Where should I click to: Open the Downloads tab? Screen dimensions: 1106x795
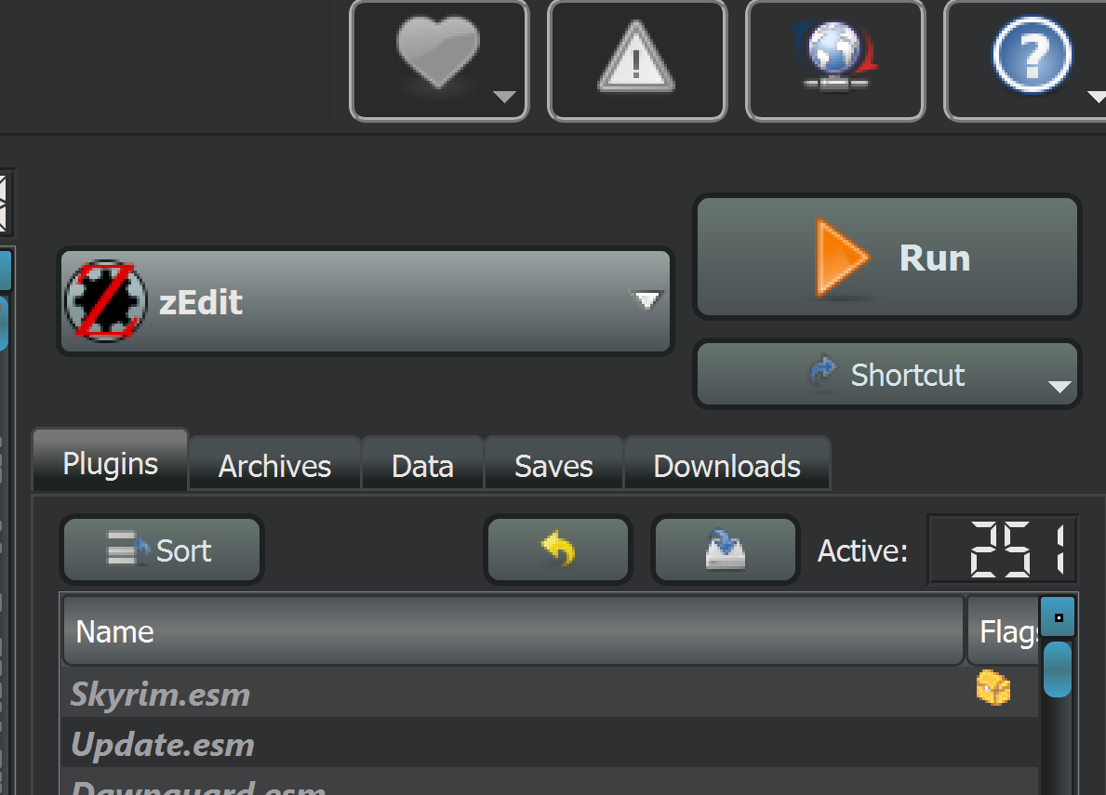pyautogui.click(x=726, y=465)
